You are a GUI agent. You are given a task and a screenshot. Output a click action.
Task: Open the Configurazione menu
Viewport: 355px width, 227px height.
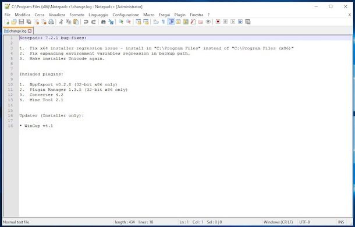(126, 15)
